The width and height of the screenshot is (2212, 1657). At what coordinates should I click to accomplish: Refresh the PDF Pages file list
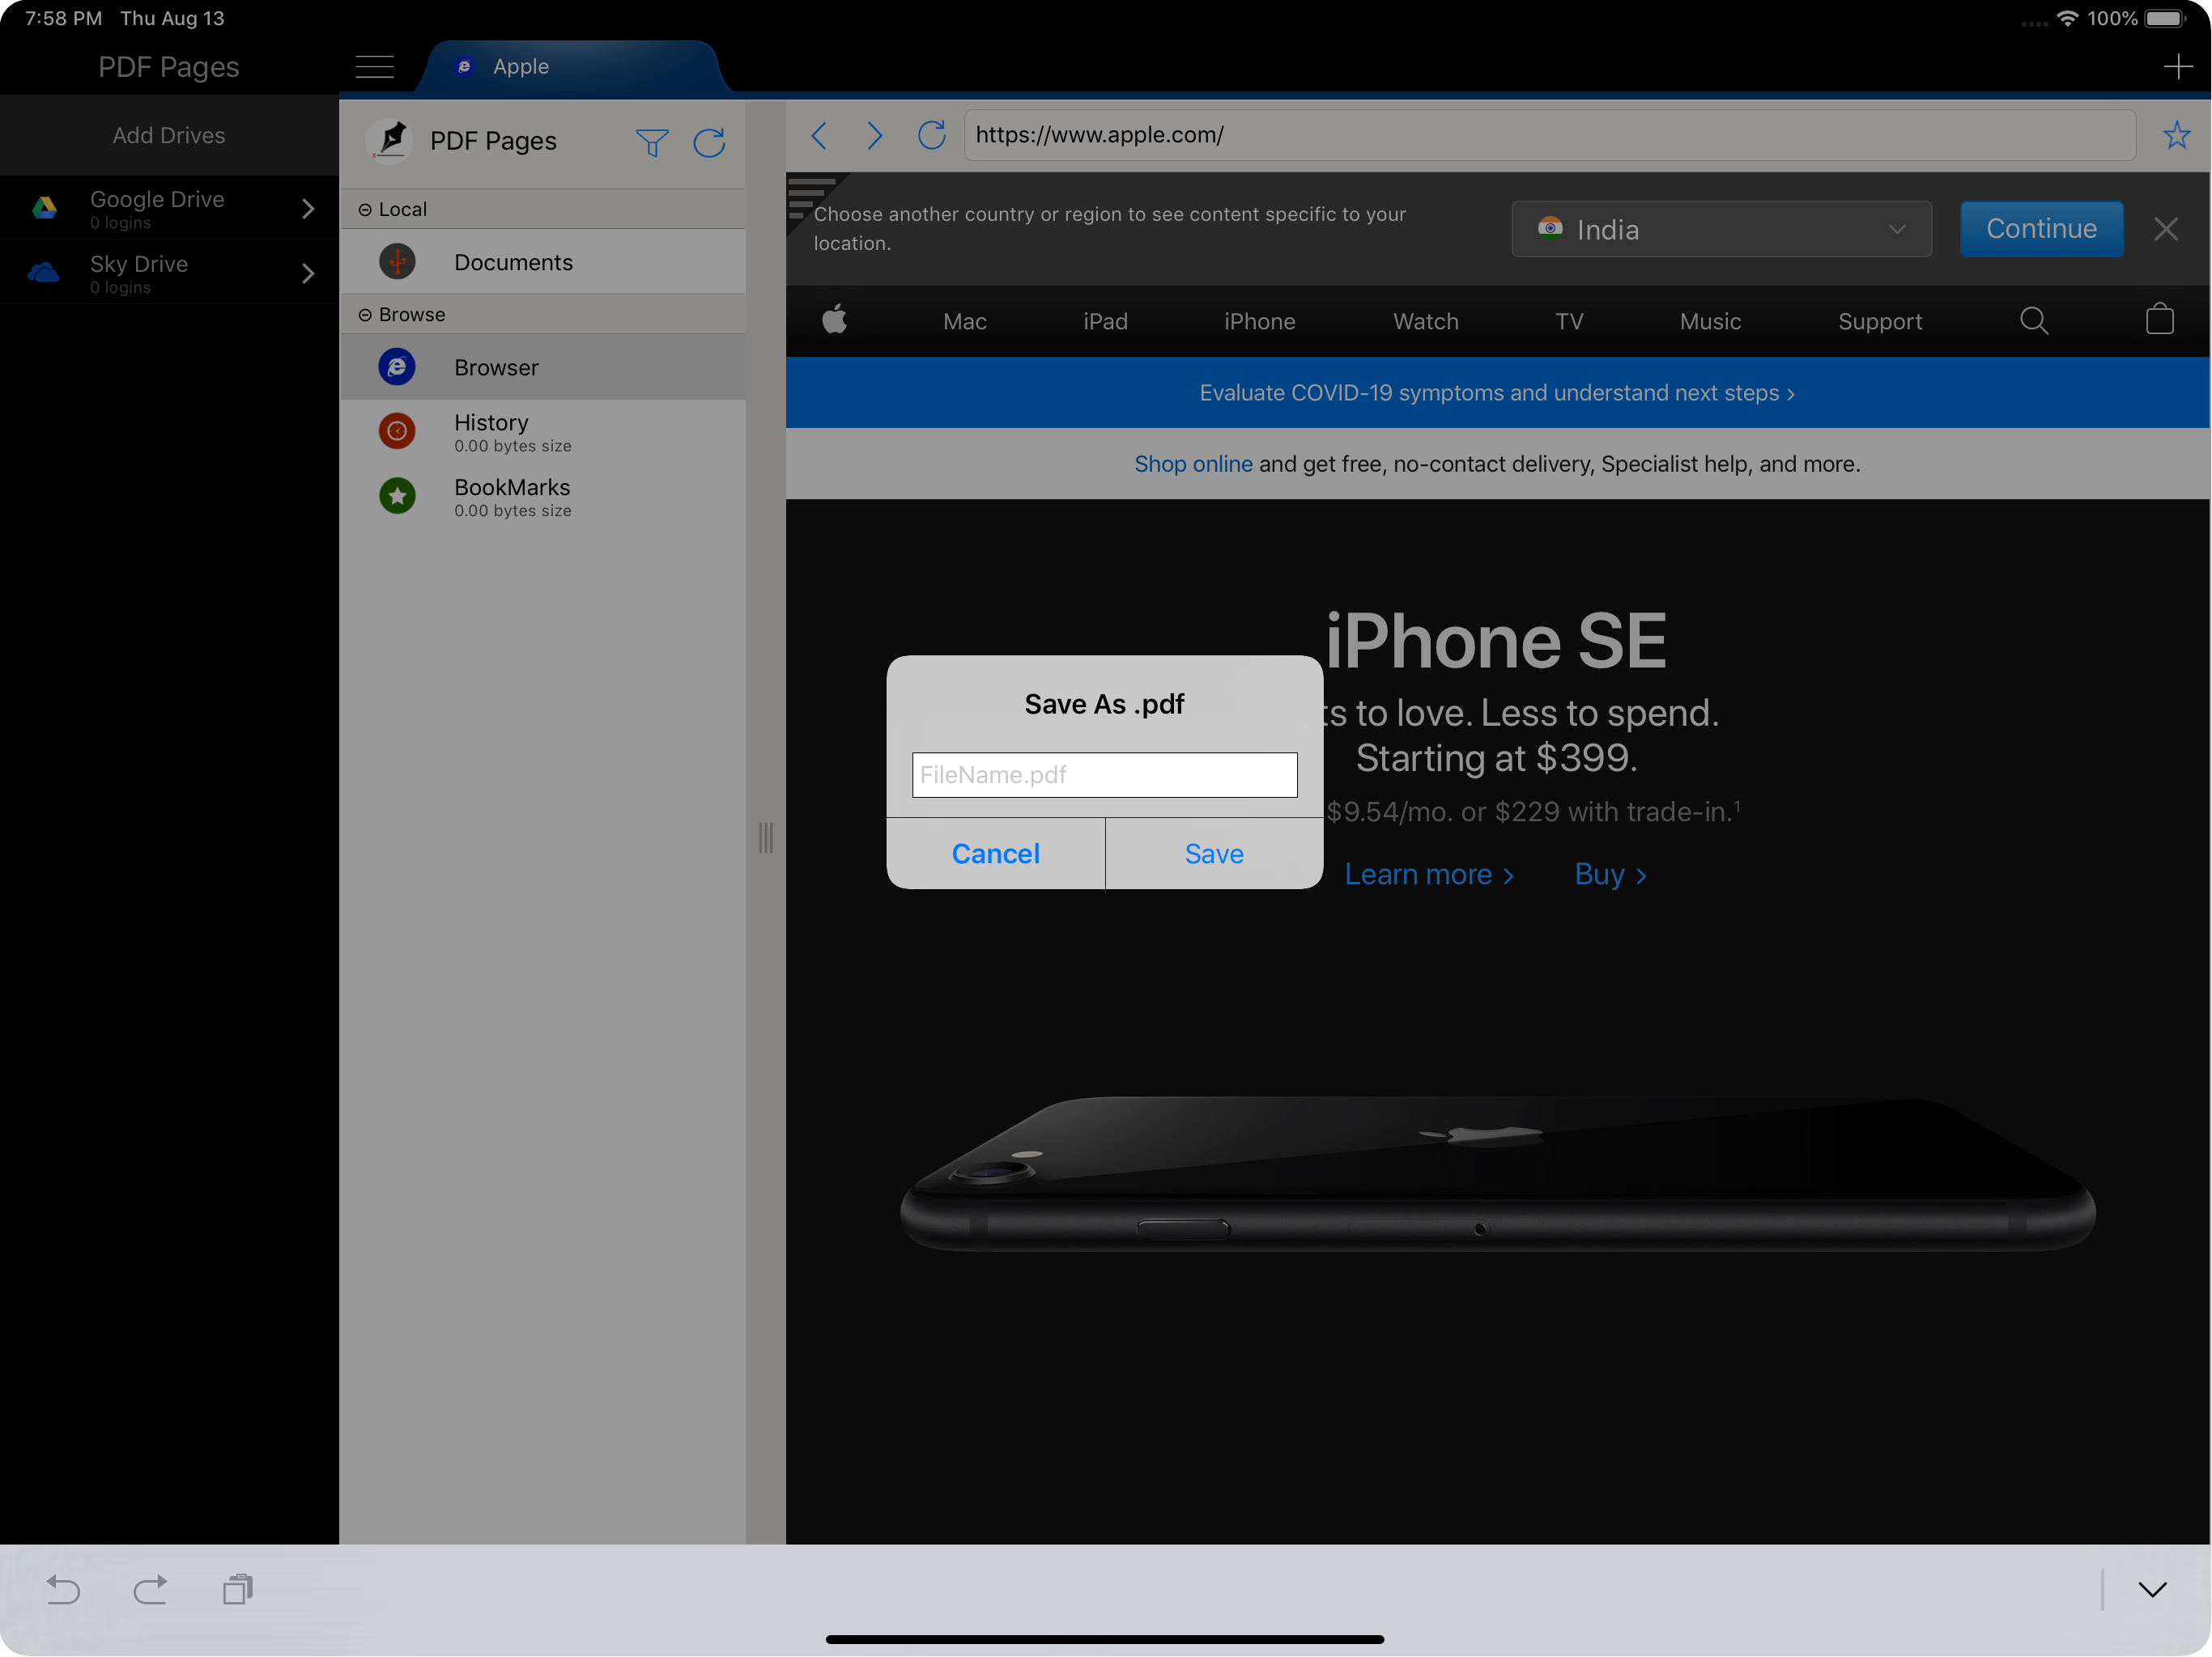pos(709,143)
